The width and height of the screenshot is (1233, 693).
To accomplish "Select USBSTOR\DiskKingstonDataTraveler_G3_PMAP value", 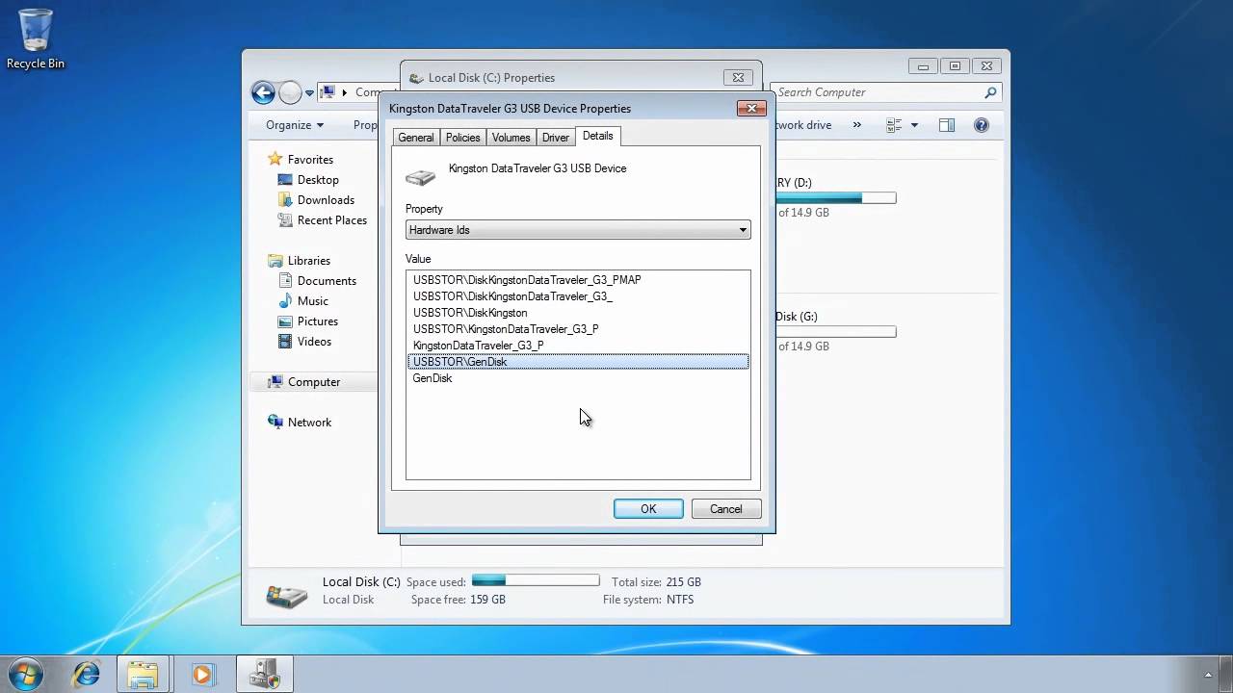I will coord(578,280).
